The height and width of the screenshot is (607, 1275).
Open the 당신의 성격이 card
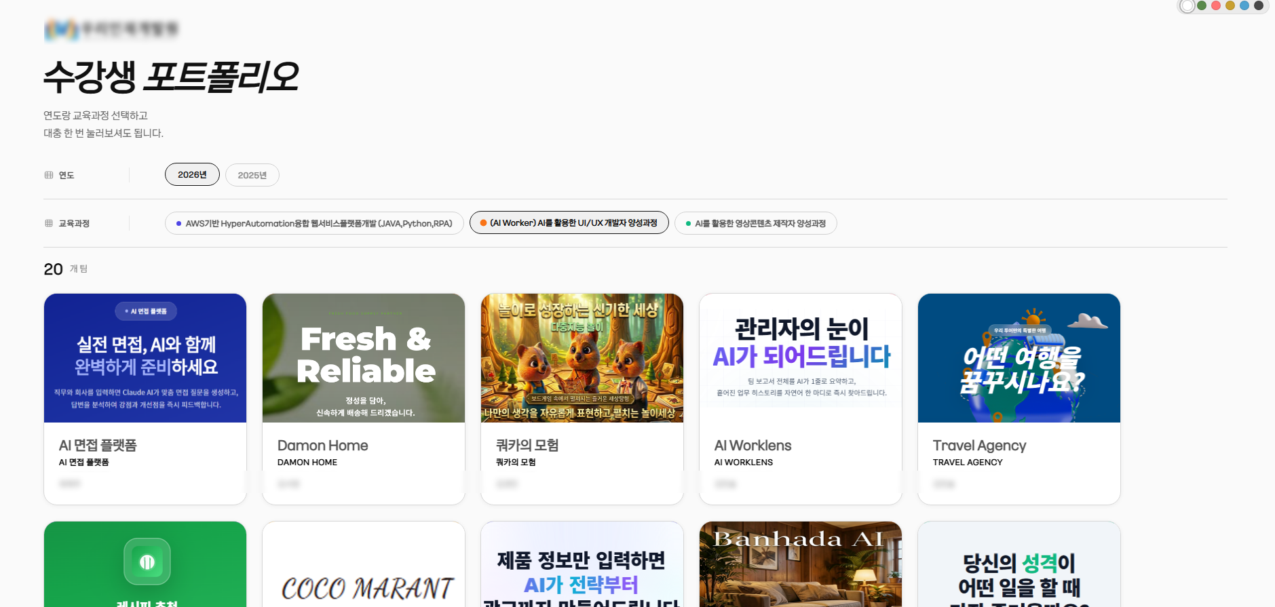pos(1019,564)
